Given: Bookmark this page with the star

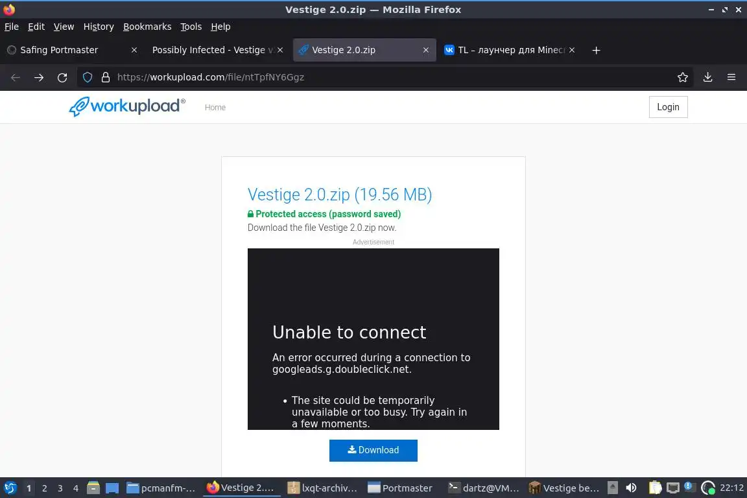Looking at the screenshot, I should tap(683, 77).
